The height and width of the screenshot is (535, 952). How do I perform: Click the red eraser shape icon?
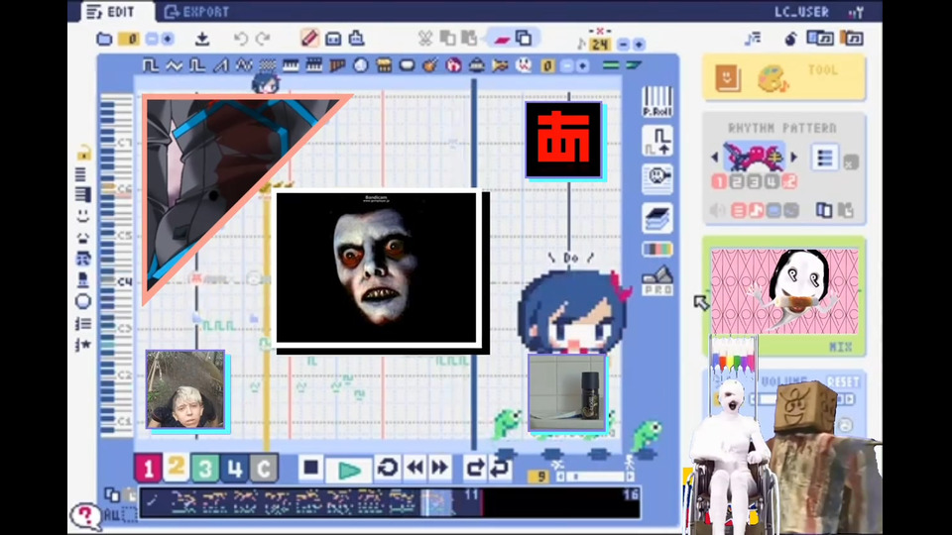tap(502, 39)
